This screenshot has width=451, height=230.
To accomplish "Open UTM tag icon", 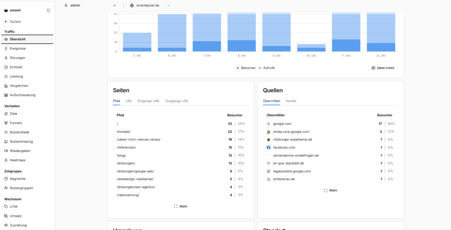I will coord(6,206).
